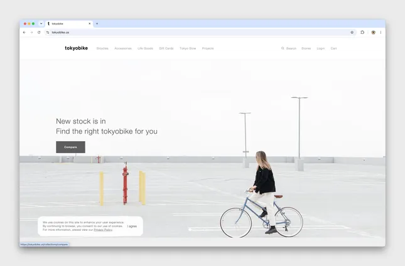Open site info icon in address bar
Screen dimensions: 405x266
[48, 33]
